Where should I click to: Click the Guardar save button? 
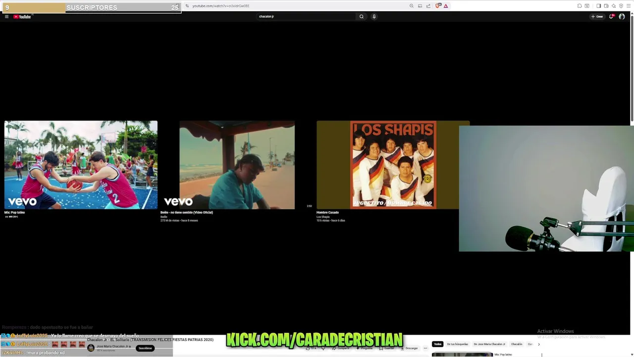point(387,348)
